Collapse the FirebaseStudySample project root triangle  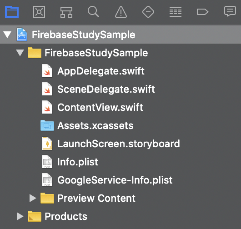coord(7,35)
